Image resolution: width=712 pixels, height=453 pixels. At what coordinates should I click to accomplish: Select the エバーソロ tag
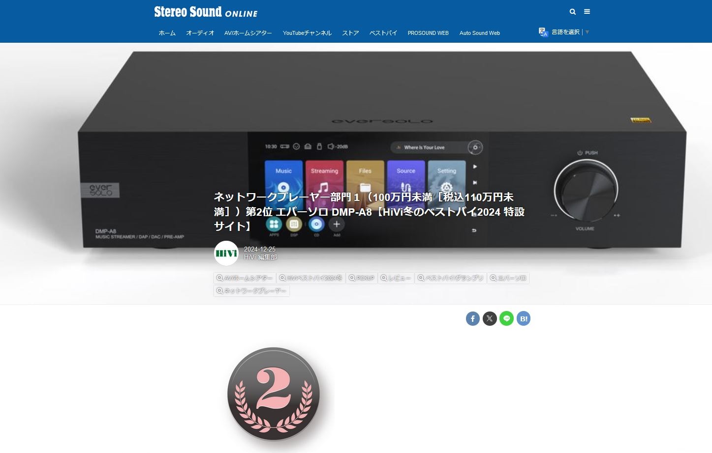point(508,278)
